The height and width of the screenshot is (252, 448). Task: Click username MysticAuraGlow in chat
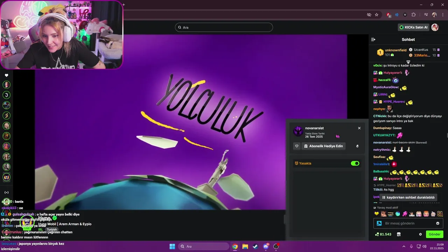point(386,87)
